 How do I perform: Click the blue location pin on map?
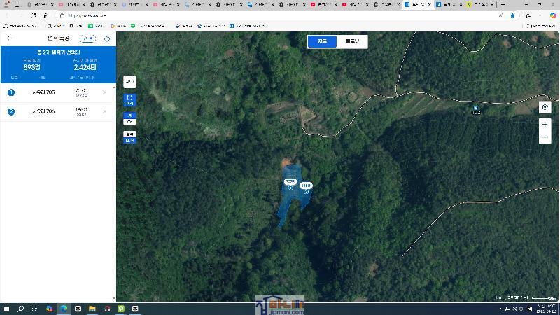click(476, 108)
